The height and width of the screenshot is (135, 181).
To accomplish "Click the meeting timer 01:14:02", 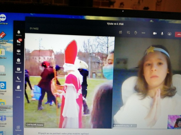I will pyautogui.click(x=34, y=29).
